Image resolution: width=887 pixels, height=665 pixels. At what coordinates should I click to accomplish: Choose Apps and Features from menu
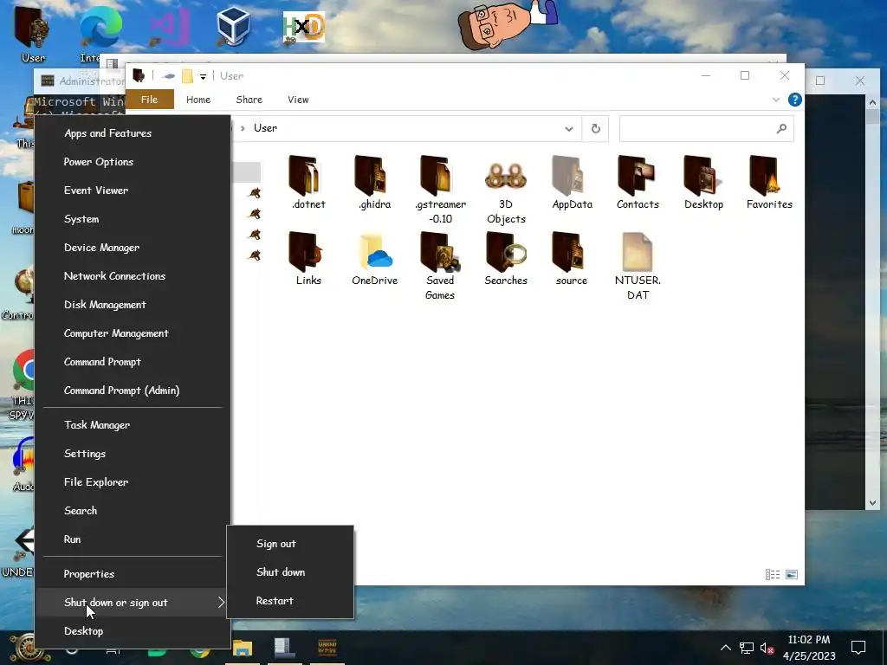tap(133, 133)
